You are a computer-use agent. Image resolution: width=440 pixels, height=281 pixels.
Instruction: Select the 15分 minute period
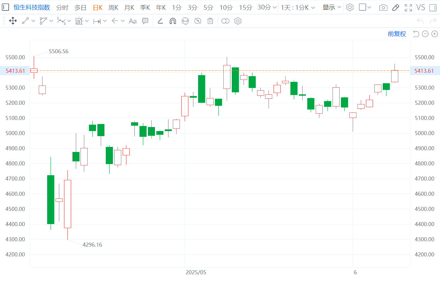tap(245, 7)
